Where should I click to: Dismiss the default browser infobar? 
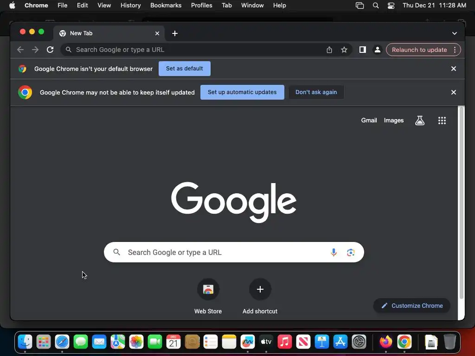[x=454, y=69]
